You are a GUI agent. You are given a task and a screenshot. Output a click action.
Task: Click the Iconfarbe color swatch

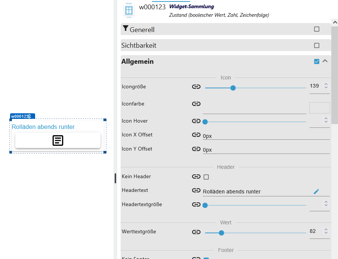(319, 108)
